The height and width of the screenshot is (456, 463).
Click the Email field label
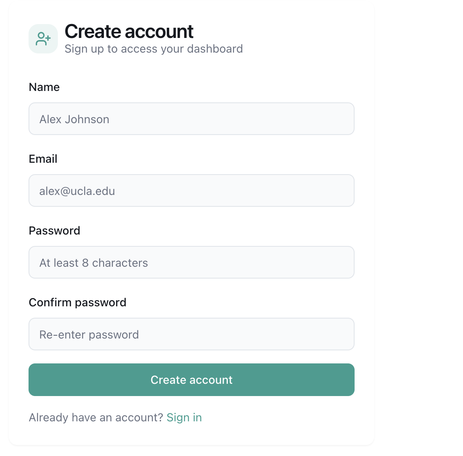[x=43, y=159]
